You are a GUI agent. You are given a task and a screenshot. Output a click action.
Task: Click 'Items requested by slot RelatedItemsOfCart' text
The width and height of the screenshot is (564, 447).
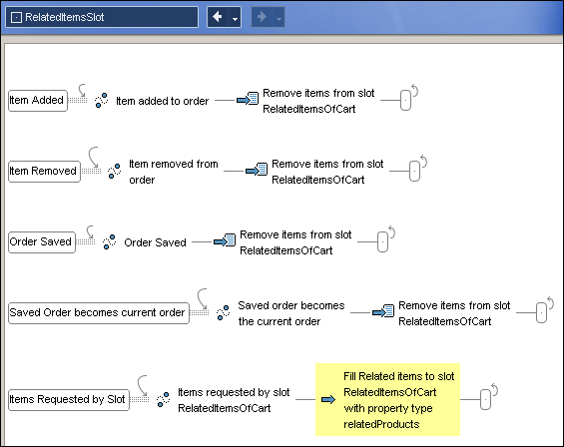pyautogui.click(x=234, y=400)
